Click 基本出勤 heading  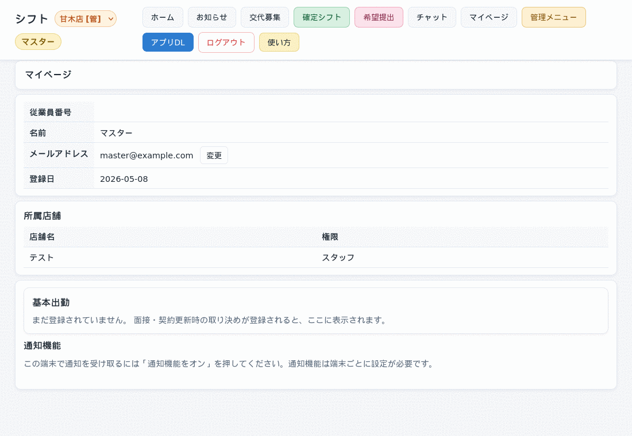tap(51, 303)
